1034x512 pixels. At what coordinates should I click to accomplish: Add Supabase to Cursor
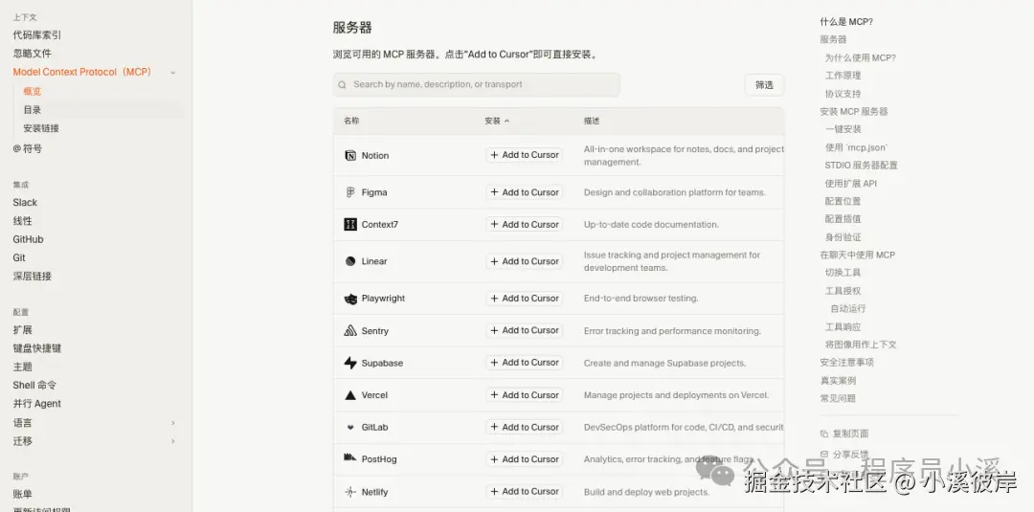pos(525,363)
